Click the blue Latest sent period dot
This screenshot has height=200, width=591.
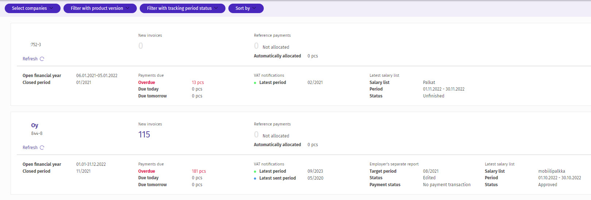point(255,179)
